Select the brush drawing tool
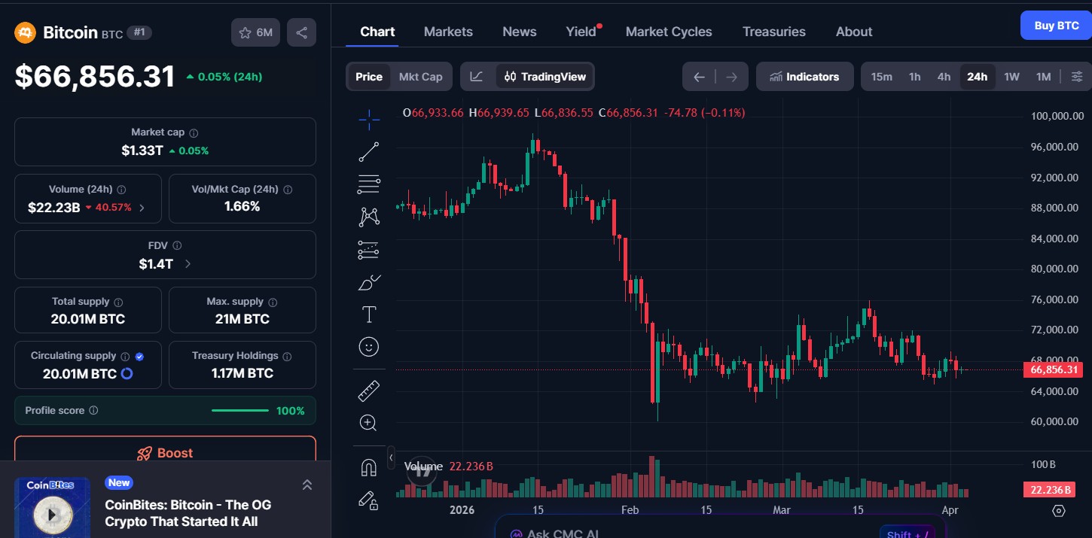The height and width of the screenshot is (538, 1092). click(368, 282)
